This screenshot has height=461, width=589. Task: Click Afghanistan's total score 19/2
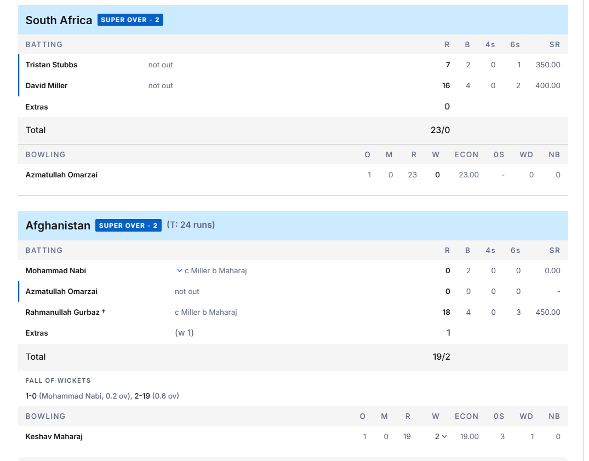(442, 356)
